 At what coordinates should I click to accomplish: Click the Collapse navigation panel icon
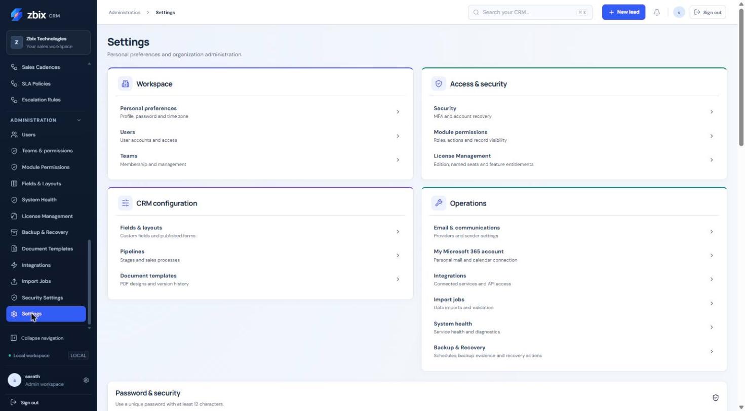[14, 338]
